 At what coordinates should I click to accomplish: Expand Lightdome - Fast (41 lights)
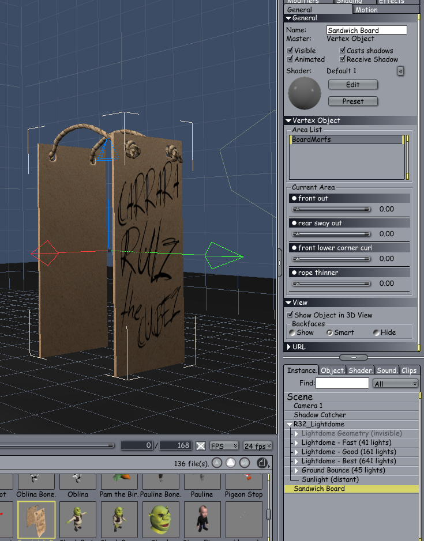tap(296, 442)
